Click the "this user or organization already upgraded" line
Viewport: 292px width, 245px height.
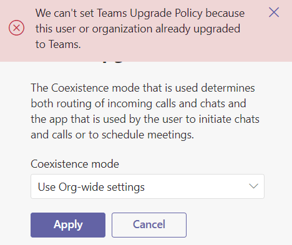coord(138,29)
